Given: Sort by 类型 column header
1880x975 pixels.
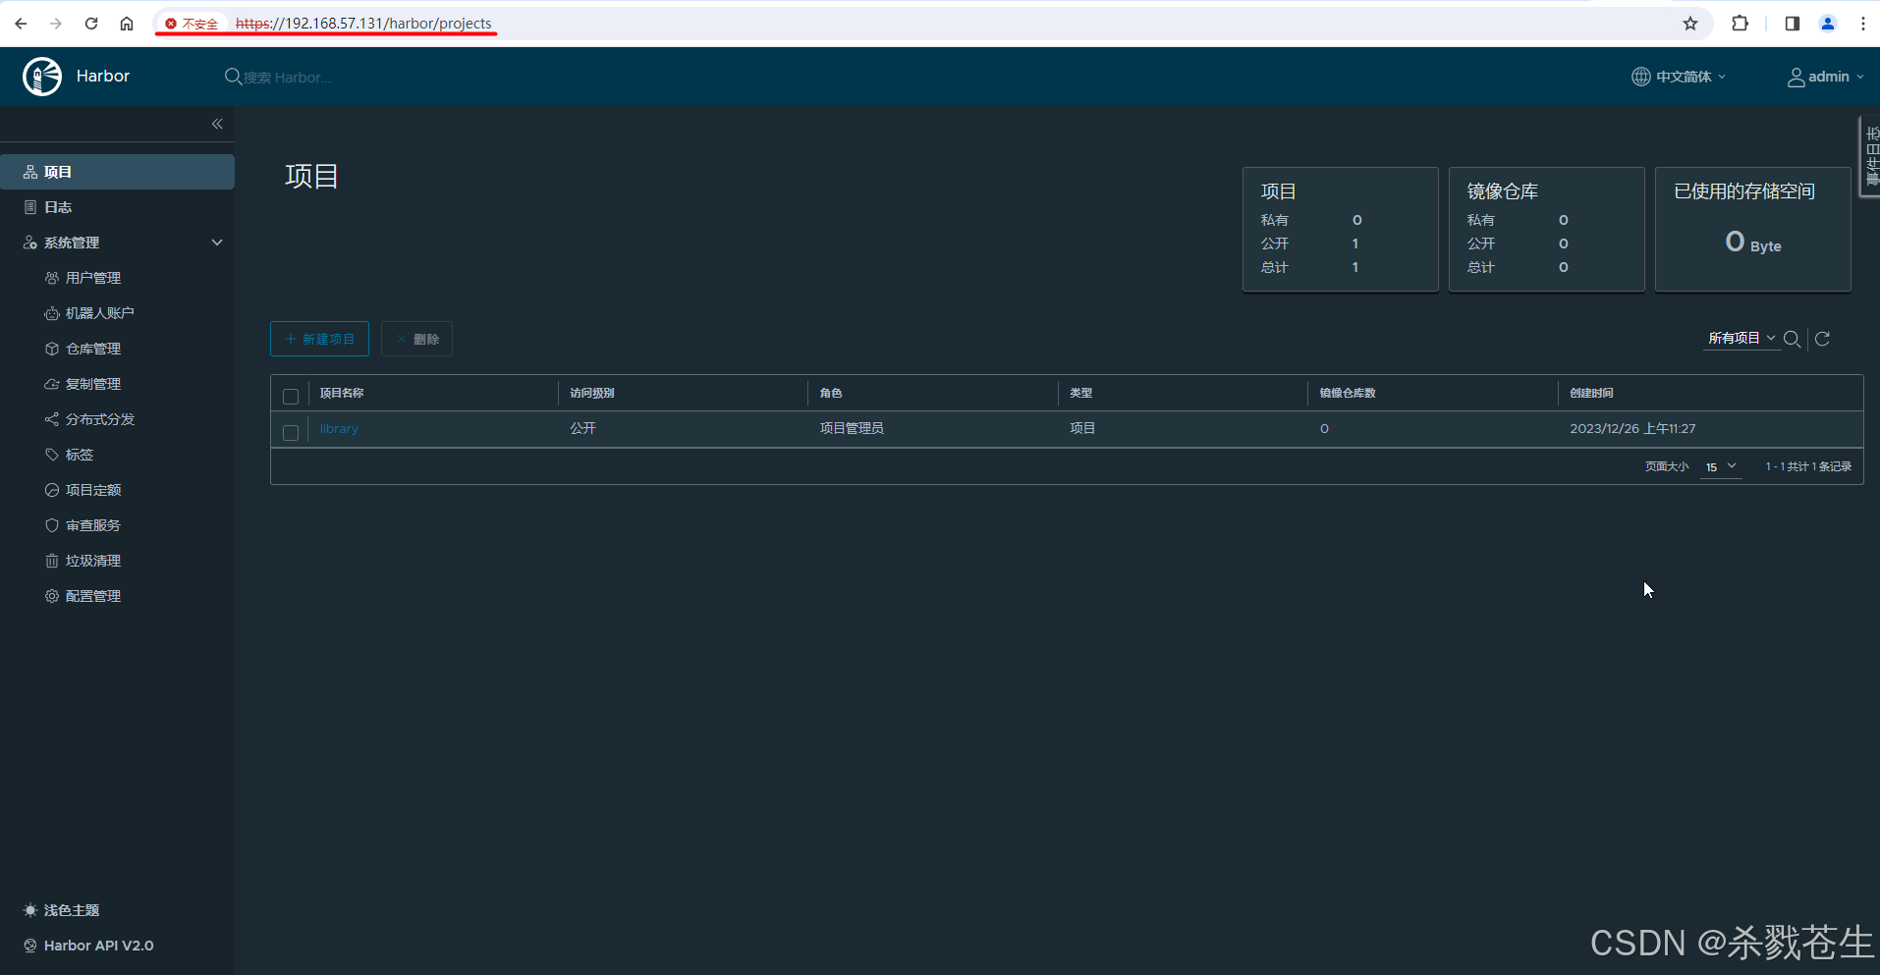Looking at the screenshot, I should [x=1080, y=393].
